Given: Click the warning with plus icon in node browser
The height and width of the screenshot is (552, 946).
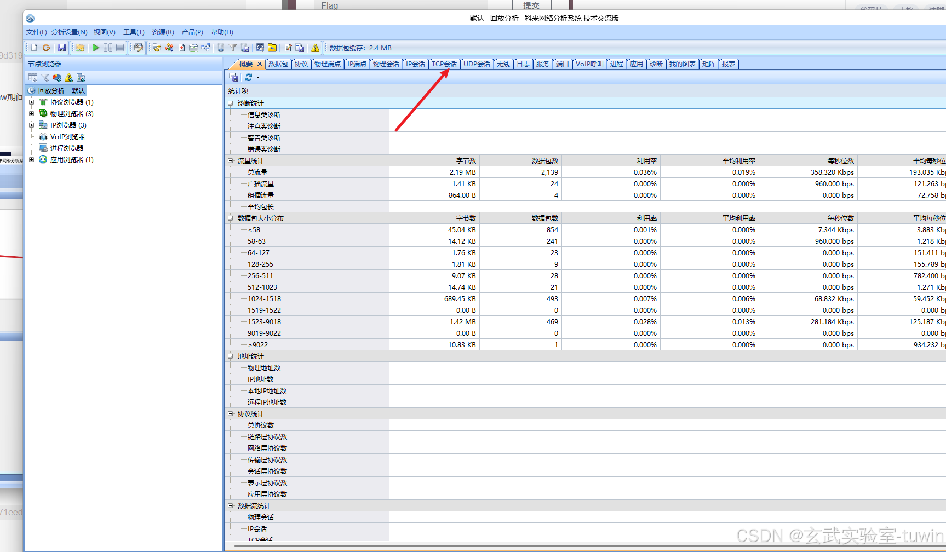Looking at the screenshot, I should coord(69,78).
